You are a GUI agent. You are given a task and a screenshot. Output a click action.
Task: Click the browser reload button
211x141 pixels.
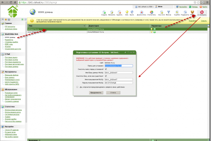[x=11, y=2]
